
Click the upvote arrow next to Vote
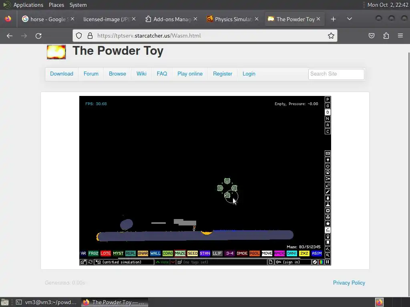163,262
